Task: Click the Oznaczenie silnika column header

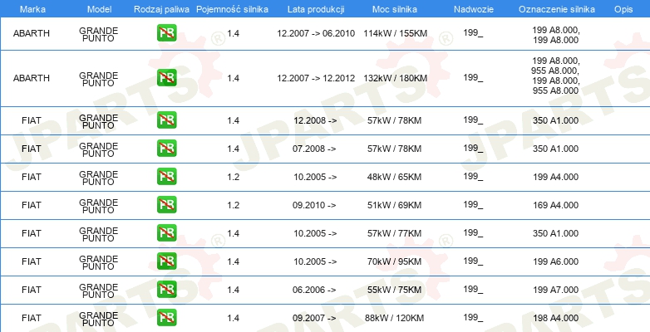Action: pyautogui.click(x=557, y=9)
